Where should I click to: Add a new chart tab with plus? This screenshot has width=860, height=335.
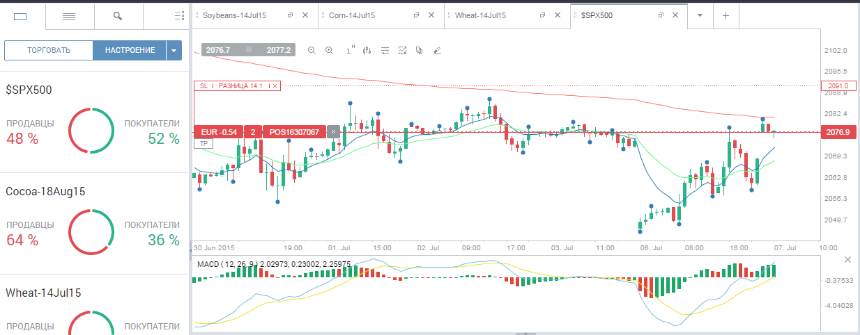[x=725, y=15]
